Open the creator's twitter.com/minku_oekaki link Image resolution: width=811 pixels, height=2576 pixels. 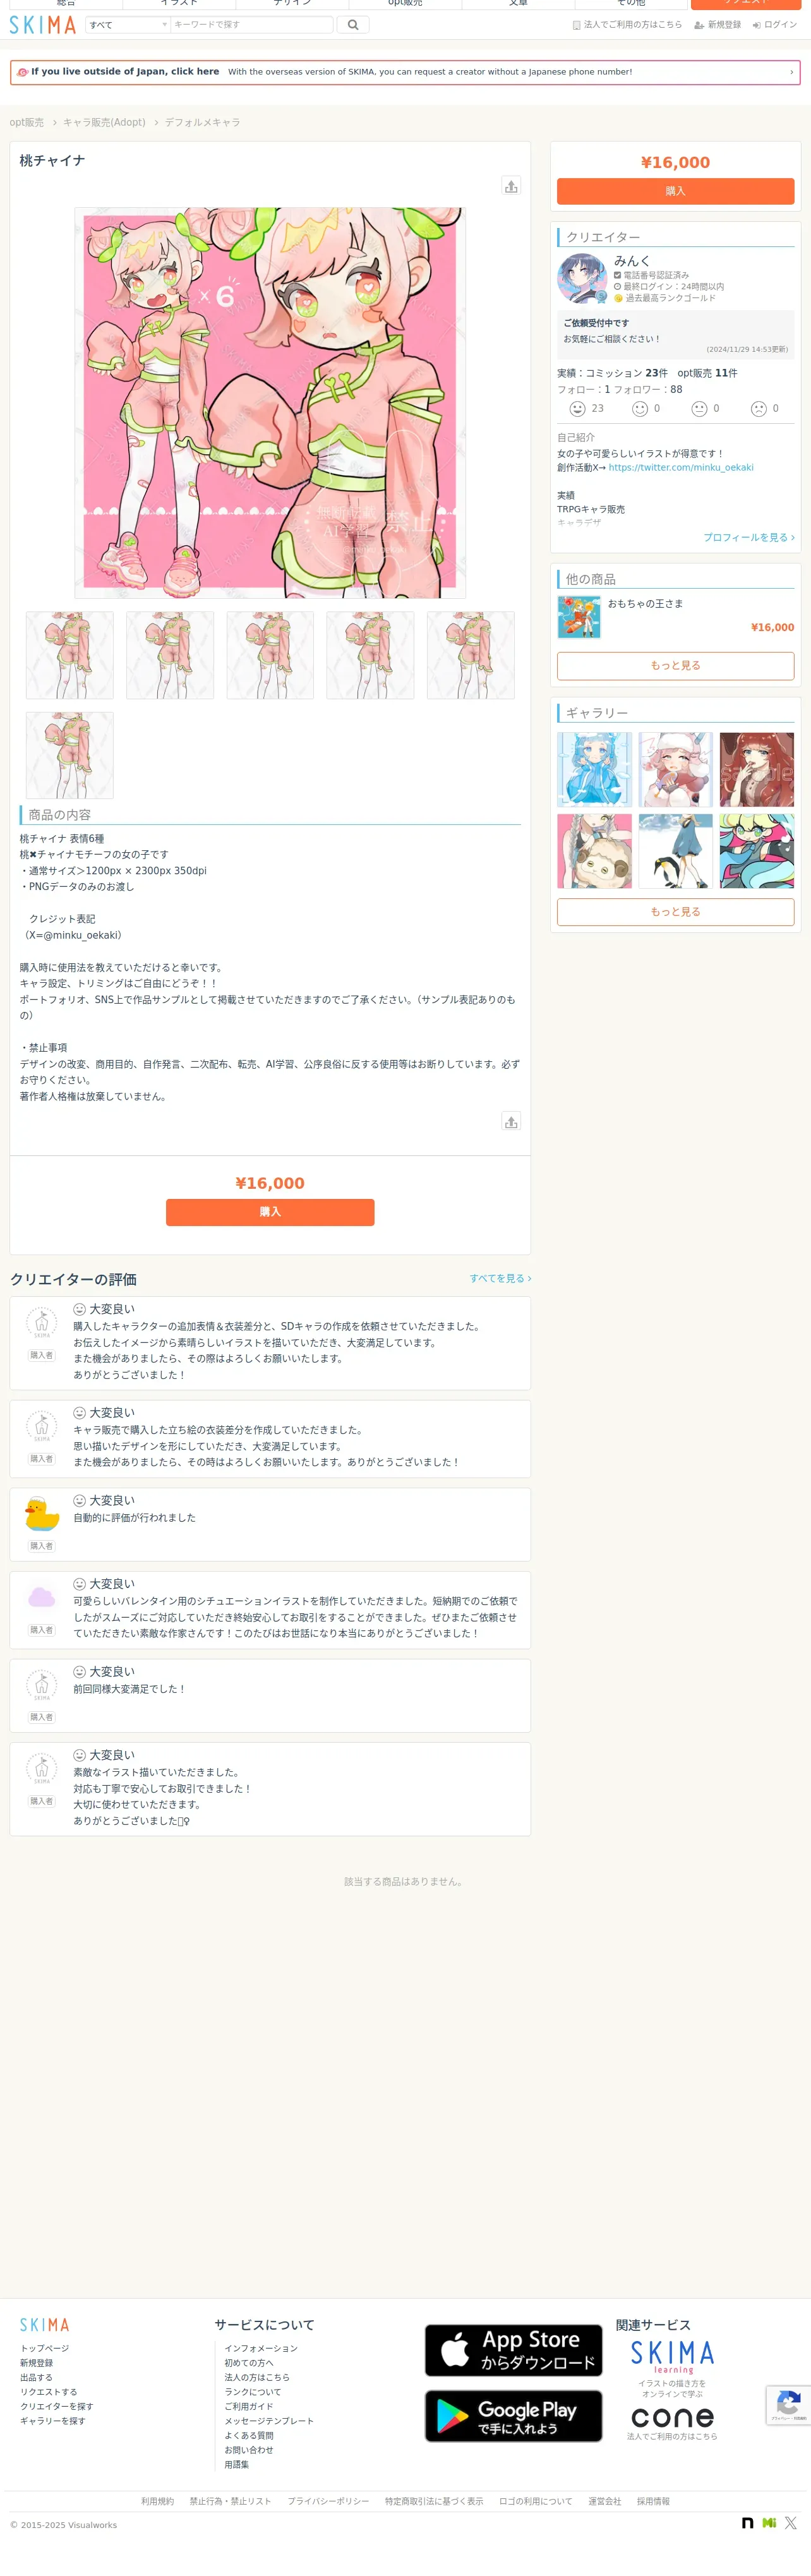click(681, 468)
